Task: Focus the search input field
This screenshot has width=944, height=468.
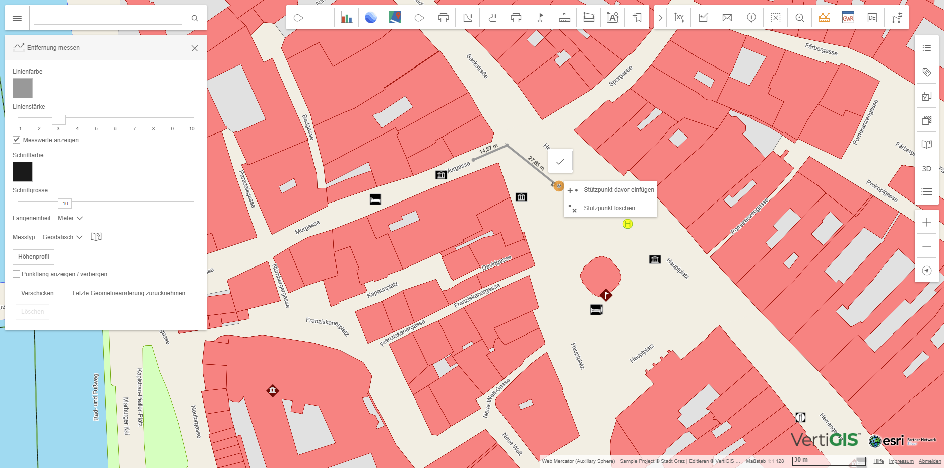Action: tap(108, 18)
